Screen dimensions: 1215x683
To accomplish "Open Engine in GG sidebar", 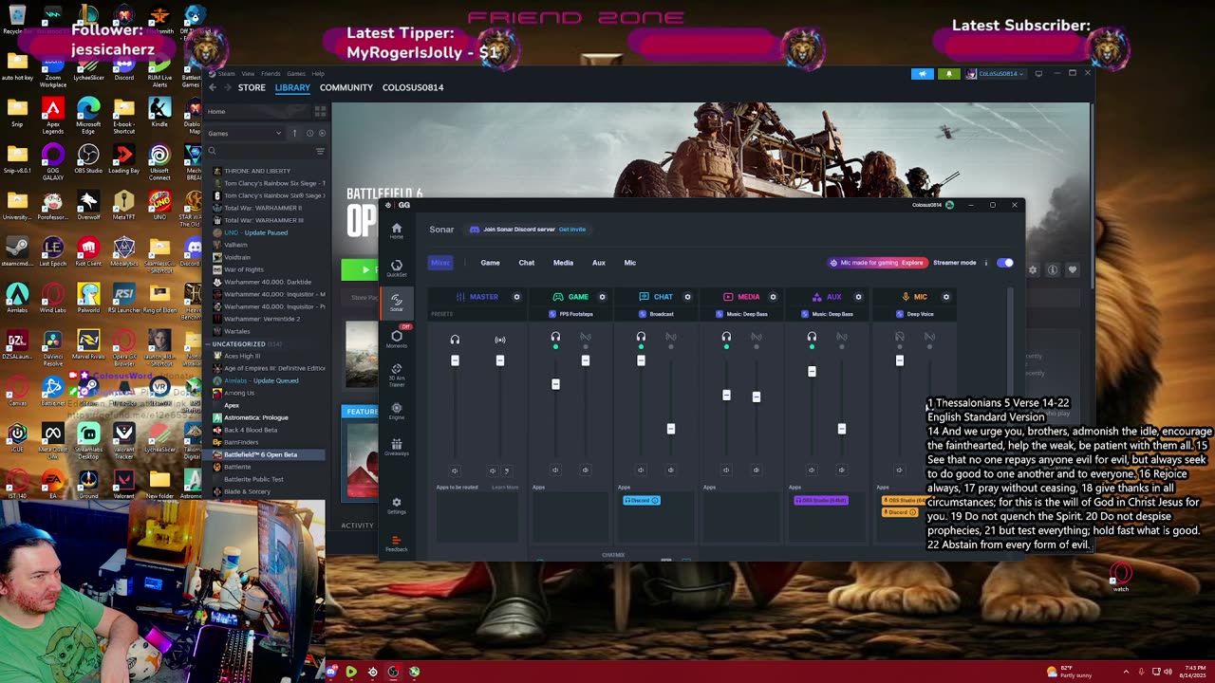I will click(x=397, y=411).
